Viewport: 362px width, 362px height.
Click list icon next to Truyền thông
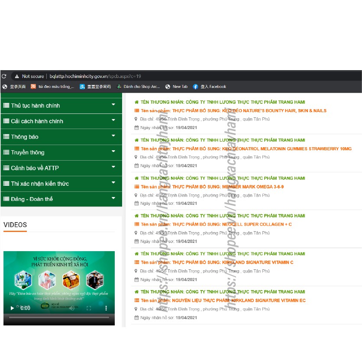pos(6,152)
